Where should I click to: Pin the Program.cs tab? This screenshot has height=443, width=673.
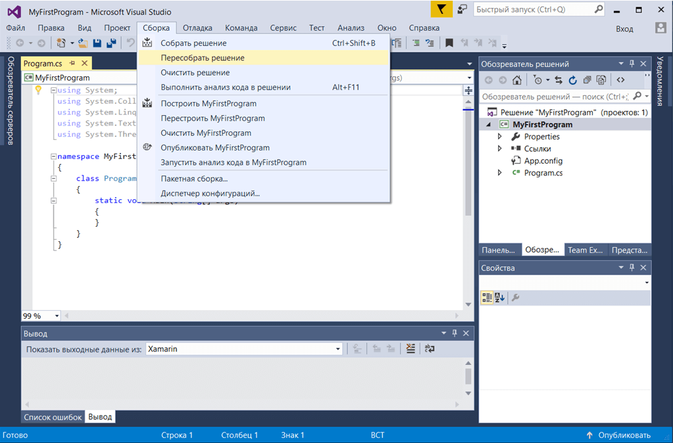[x=72, y=63]
